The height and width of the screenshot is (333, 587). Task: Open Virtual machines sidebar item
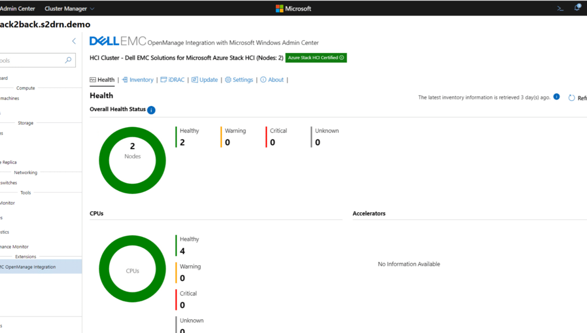tap(41, 98)
